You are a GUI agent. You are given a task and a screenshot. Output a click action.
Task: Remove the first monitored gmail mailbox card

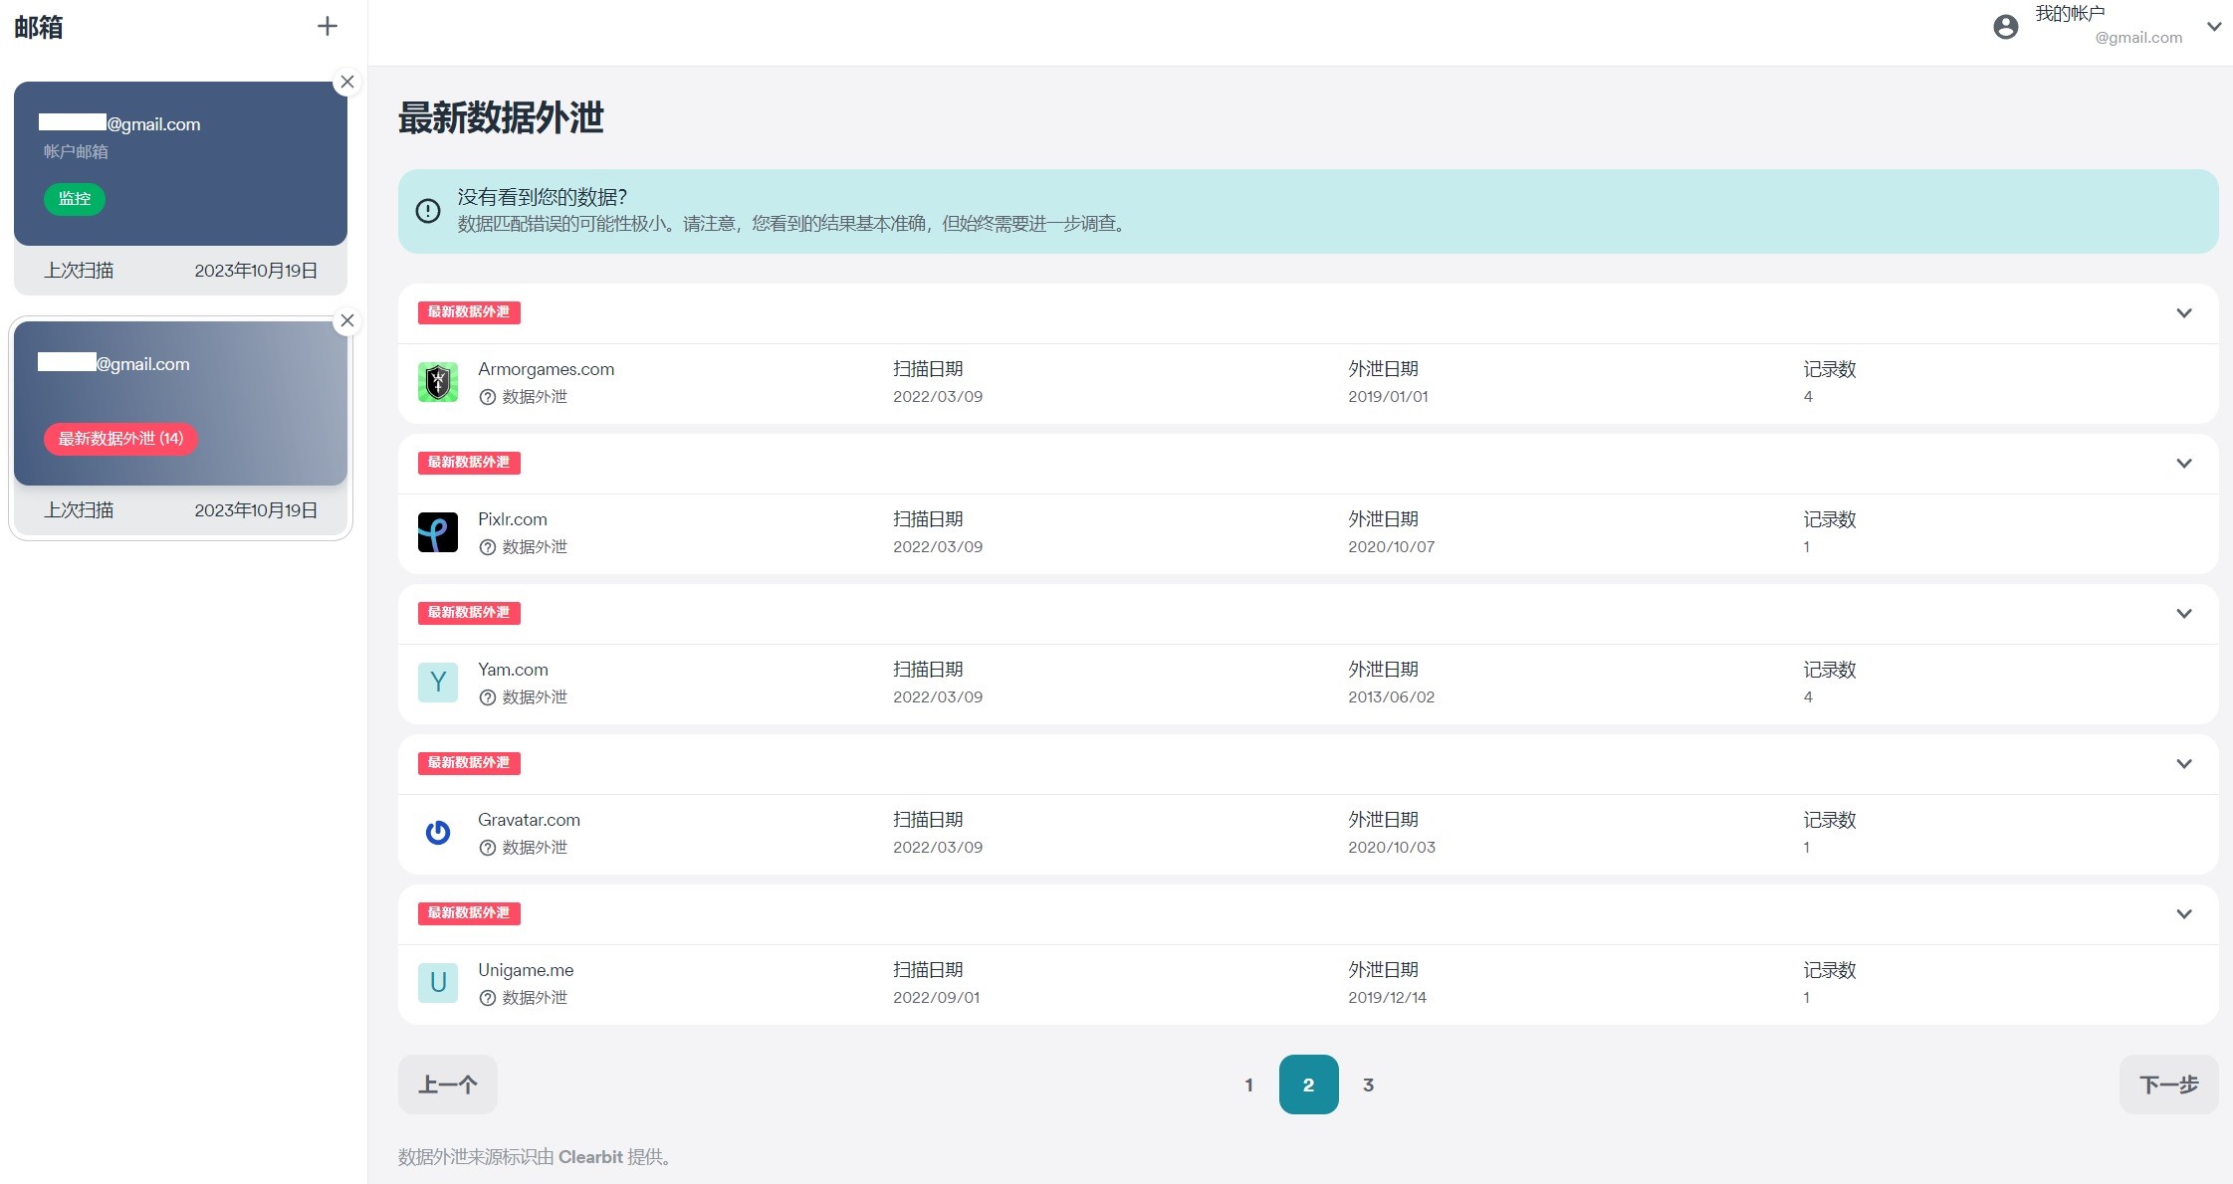pos(346,82)
